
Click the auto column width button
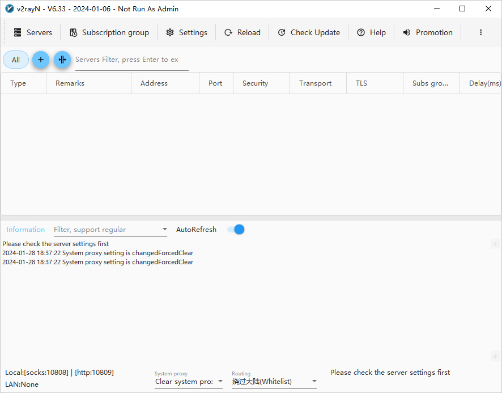click(x=62, y=60)
